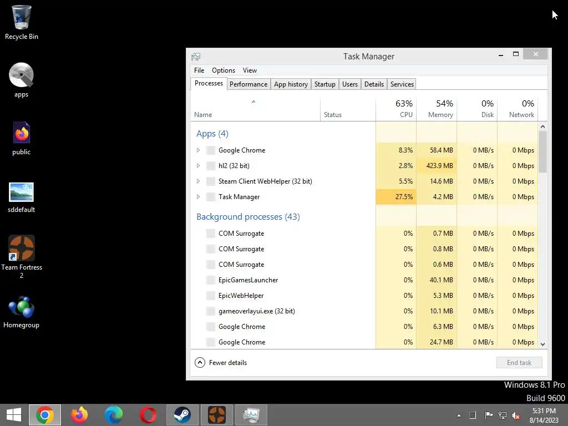Select gameoverlayui.exe (32 bit) process
This screenshot has width=568, height=426.
pos(364,311)
